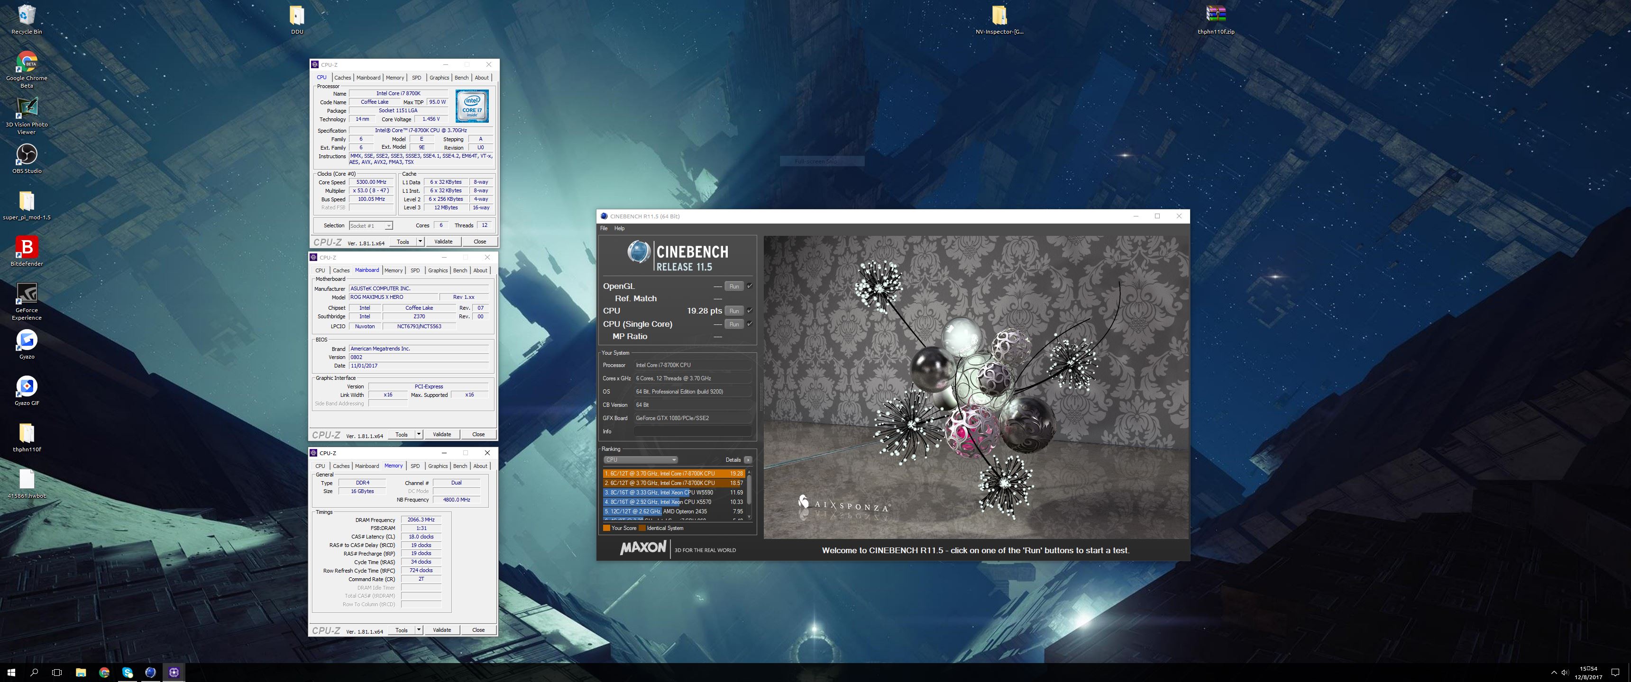
Task: Open File Explorer from taskbar
Action: point(81,673)
